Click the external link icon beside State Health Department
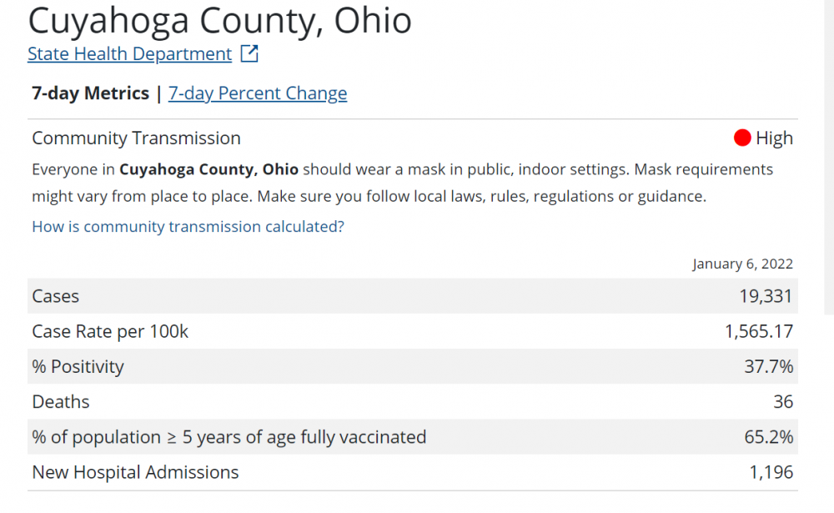The image size is (834, 513). click(249, 54)
